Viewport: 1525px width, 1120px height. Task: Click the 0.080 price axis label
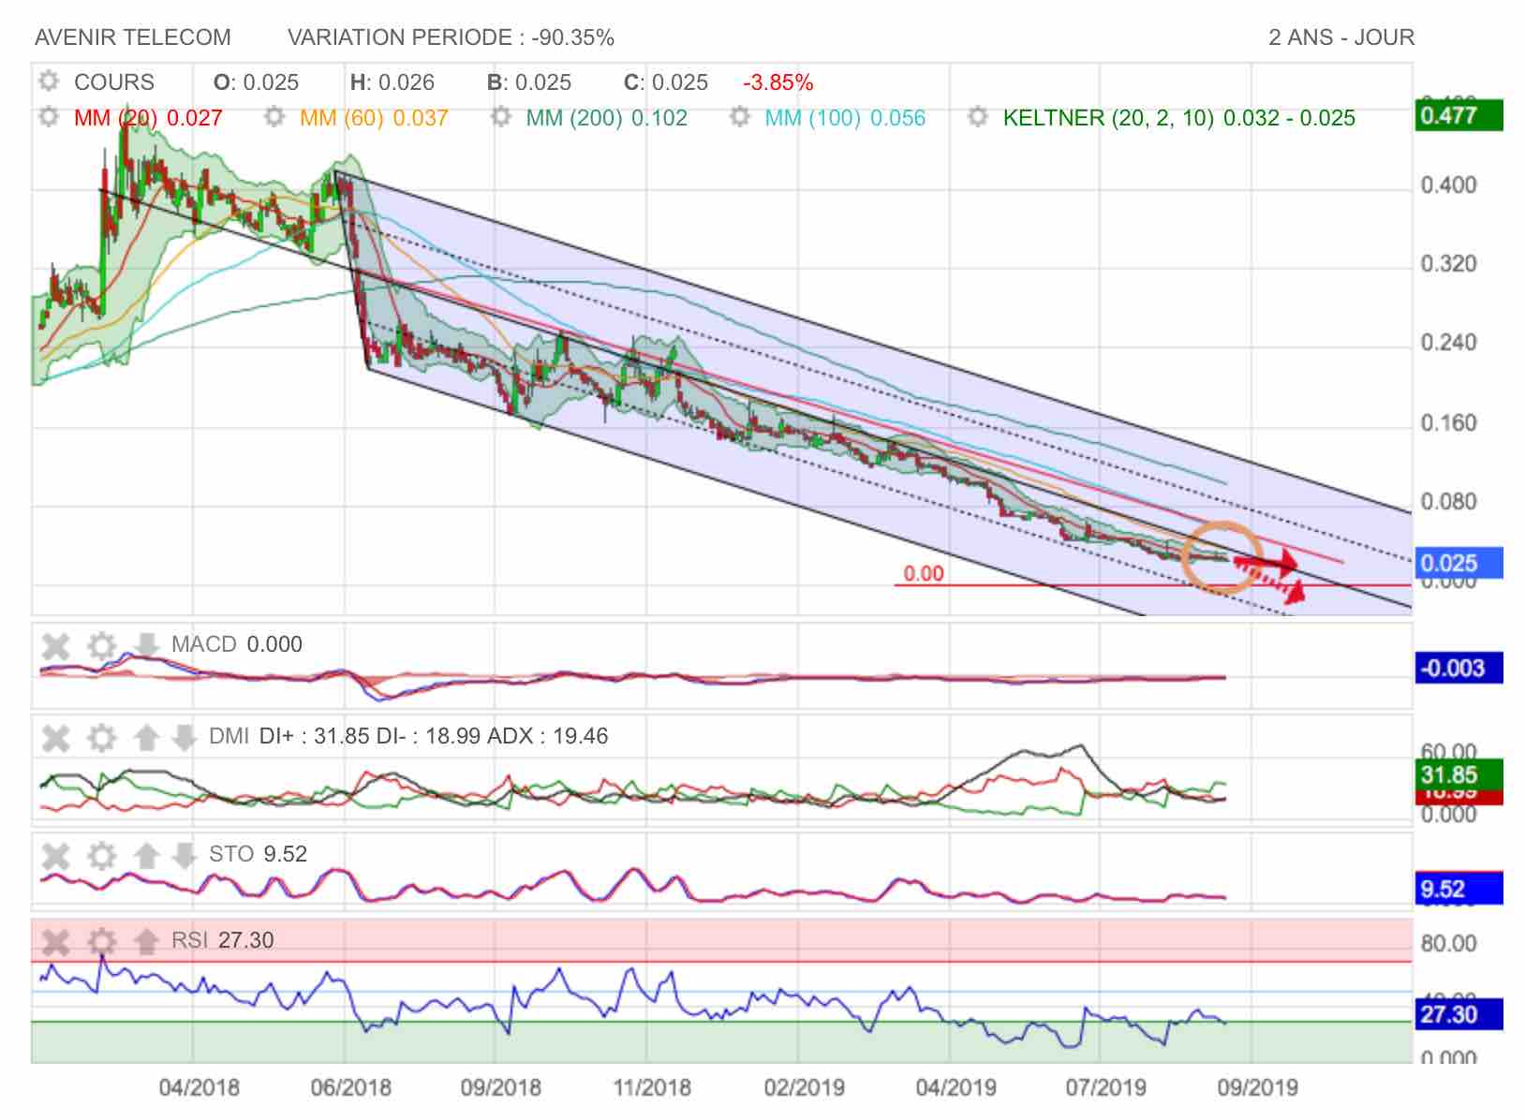[1448, 501]
